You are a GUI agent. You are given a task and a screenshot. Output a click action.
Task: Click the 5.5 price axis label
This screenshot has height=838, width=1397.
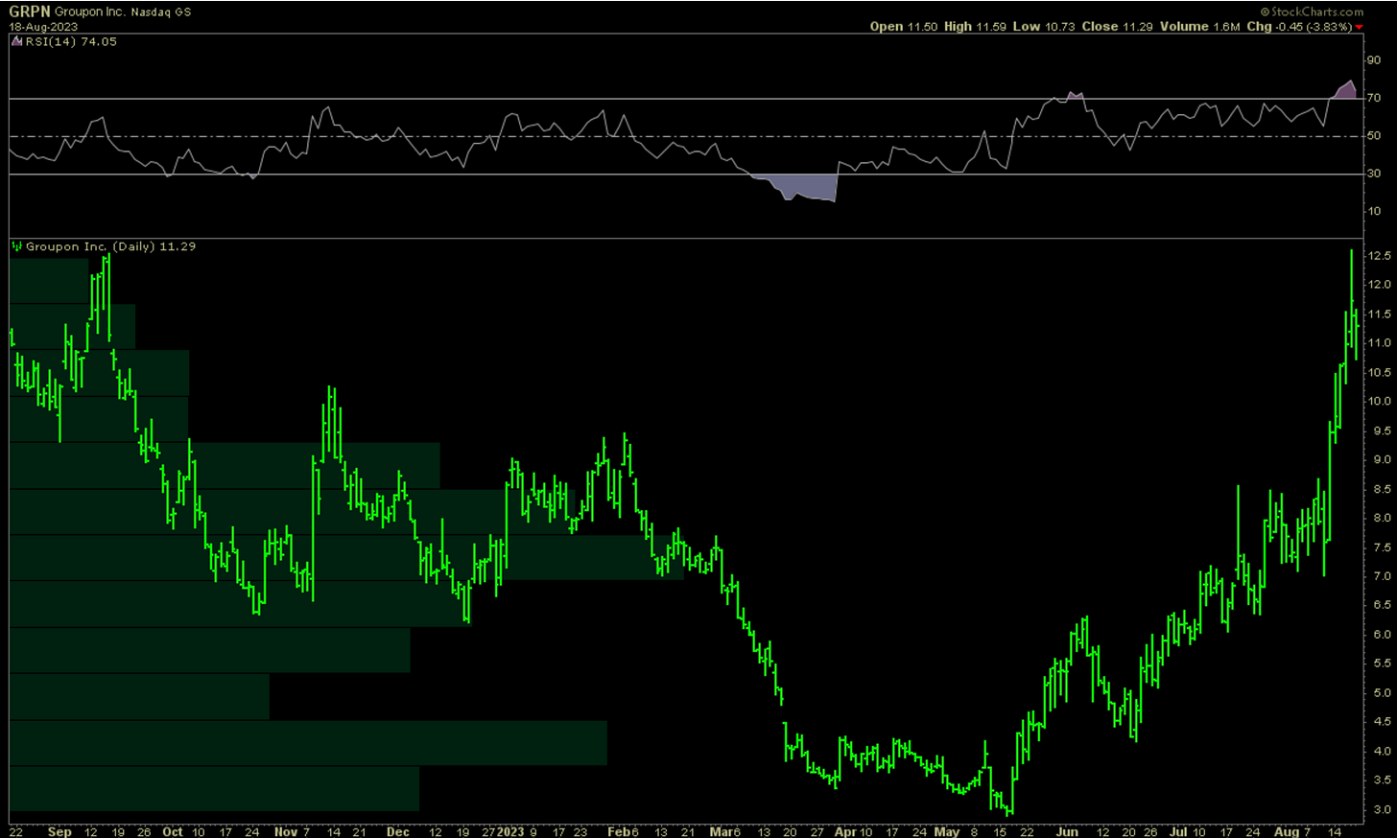pyautogui.click(x=1382, y=663)
